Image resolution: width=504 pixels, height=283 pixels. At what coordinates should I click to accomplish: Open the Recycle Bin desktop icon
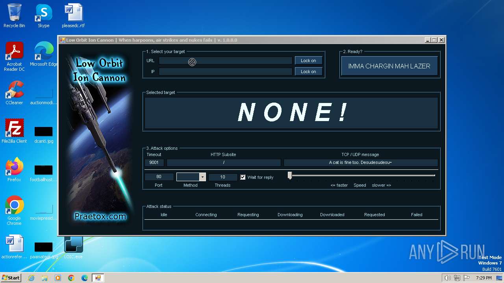tap(14, 16)
